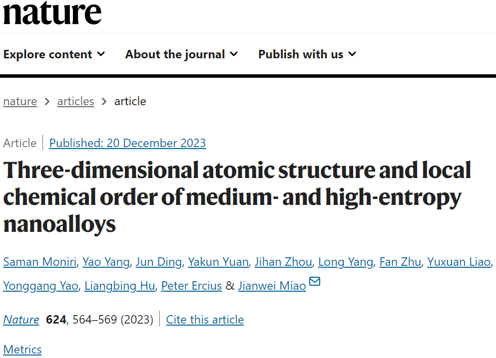The width and height of the screenshot is (496, 358).
Task: Open the Metrics link
Action: coord(22,350)
